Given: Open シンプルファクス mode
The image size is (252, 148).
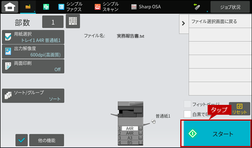Looking at the screenshot, I should pos(71,7).
